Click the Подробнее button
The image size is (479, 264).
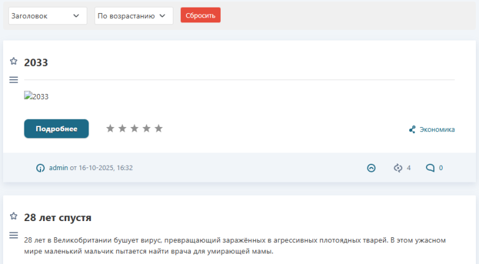coord(56,129)
